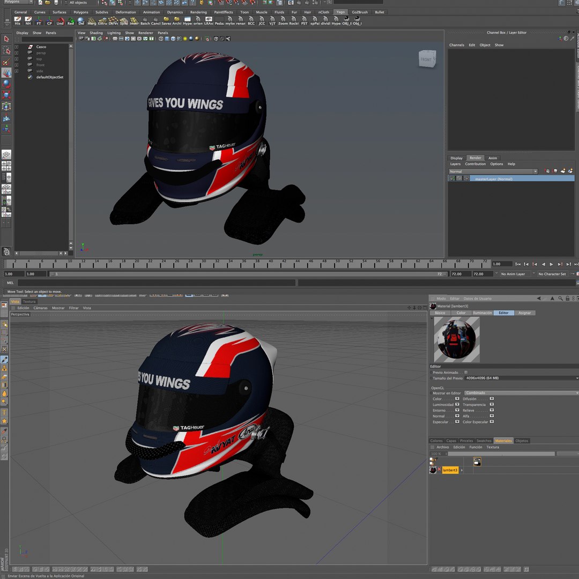Switch to the Polygons shelf tab
The image size is (579, 579).
coord(81,12)
